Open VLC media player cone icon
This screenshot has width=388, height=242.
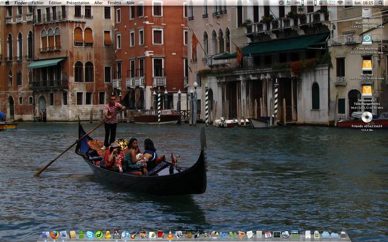pyautogui.click(x=170, y=235)
